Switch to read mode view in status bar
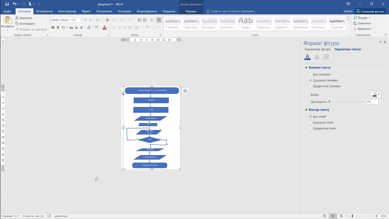Image resolution: width=389 pixels, height=219 pixels. [325, 216]
